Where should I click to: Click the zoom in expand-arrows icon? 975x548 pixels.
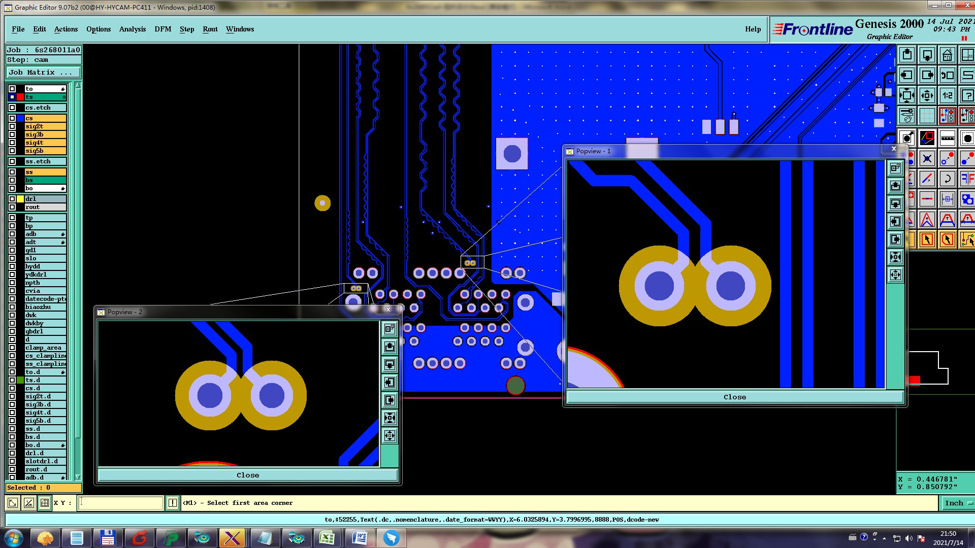[x=907, y=95]
